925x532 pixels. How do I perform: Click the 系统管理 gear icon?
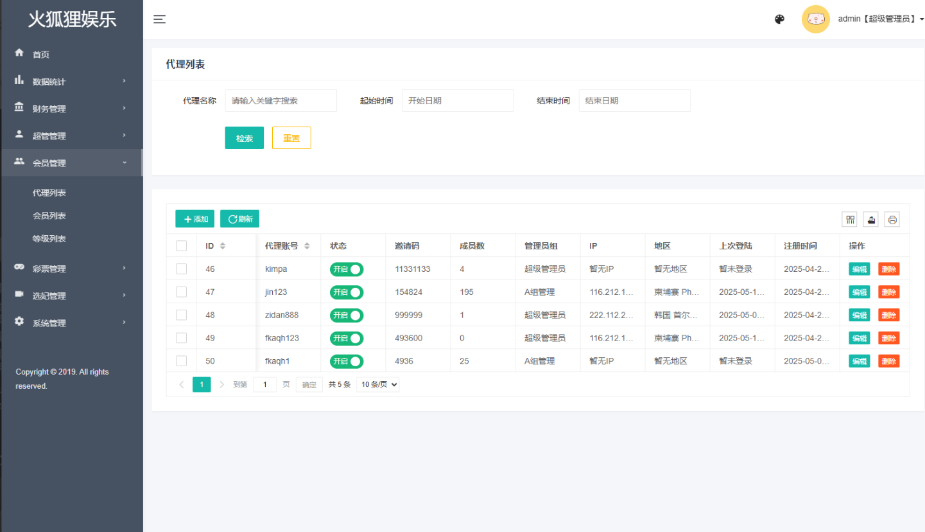click(19, 321)
